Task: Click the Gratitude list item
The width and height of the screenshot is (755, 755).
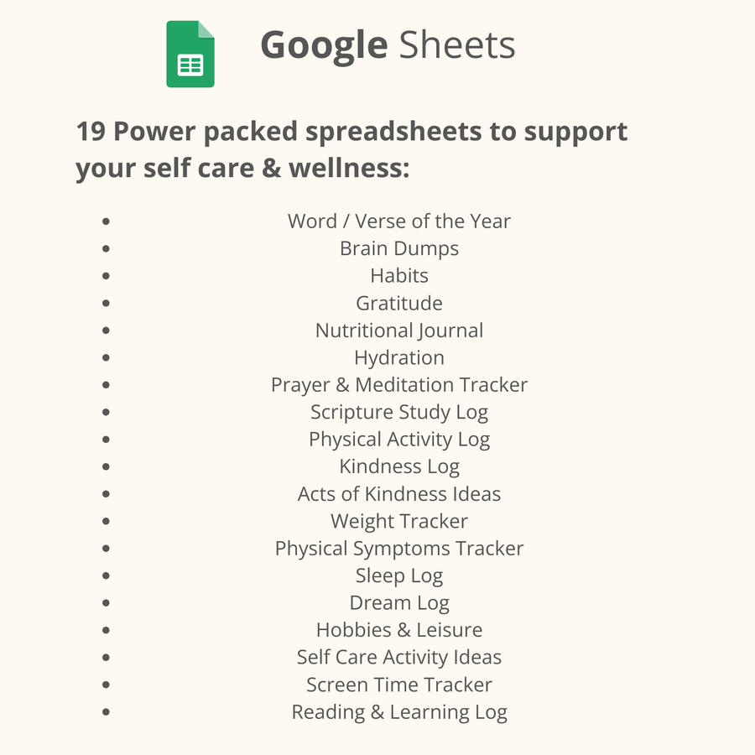Action: tap(398, 304)
